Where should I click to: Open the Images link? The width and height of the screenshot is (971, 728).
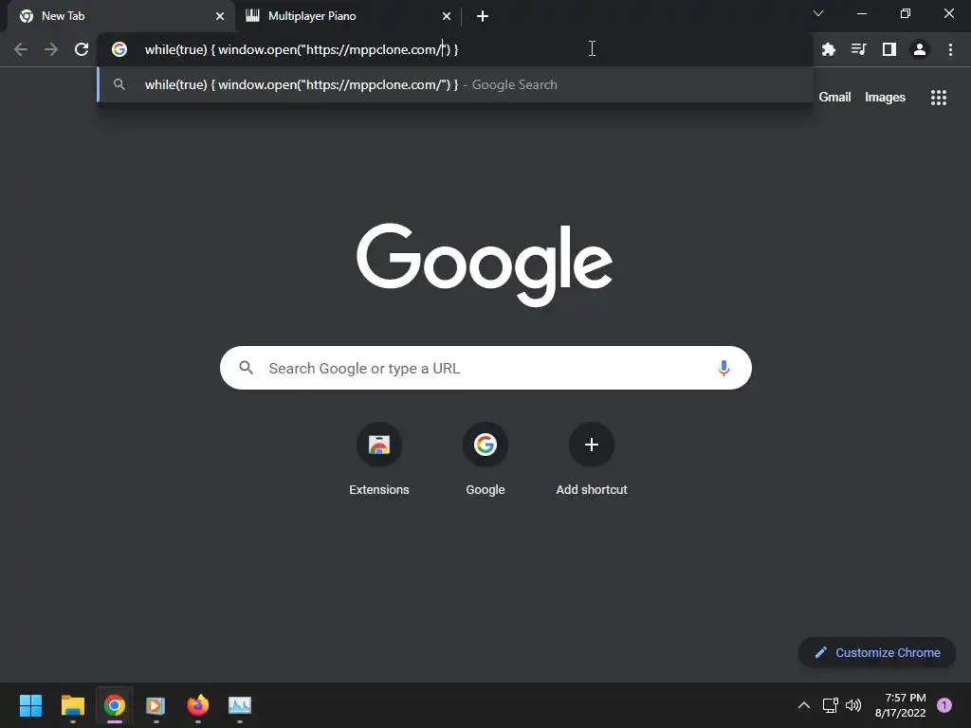pos(885,98)
